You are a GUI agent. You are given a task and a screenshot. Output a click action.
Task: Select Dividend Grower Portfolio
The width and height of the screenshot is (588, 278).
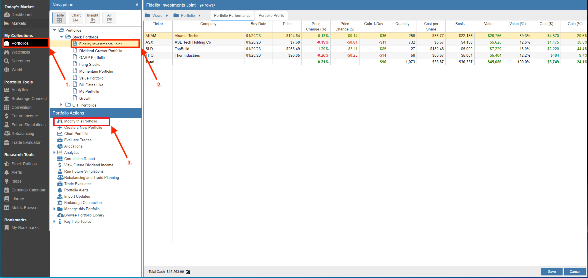click(101, 51)
